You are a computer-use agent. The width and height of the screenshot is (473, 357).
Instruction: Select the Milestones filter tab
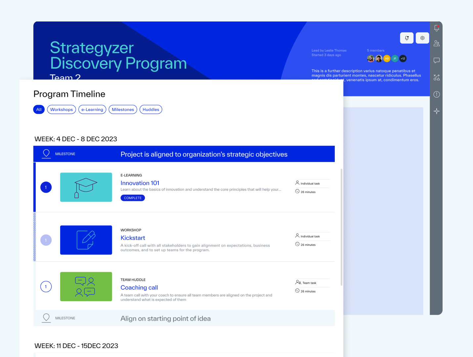point(123,109)
